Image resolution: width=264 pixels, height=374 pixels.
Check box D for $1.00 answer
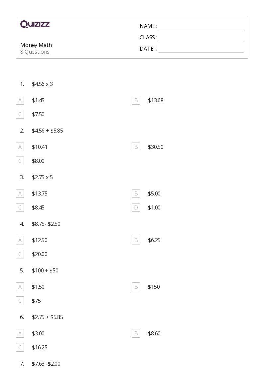coord(136,207)
